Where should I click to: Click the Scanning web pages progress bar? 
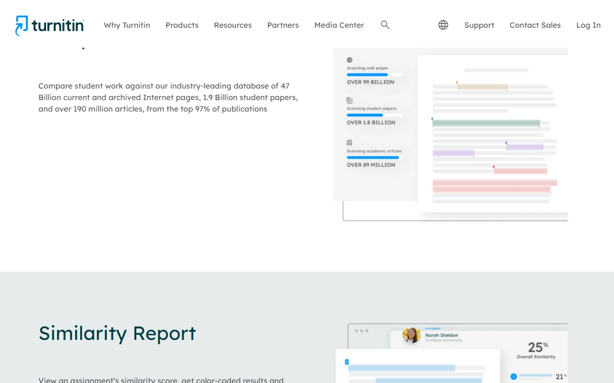pos(375,75)
